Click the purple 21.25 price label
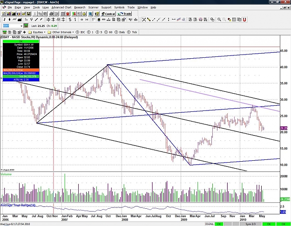 coord(284,128)
